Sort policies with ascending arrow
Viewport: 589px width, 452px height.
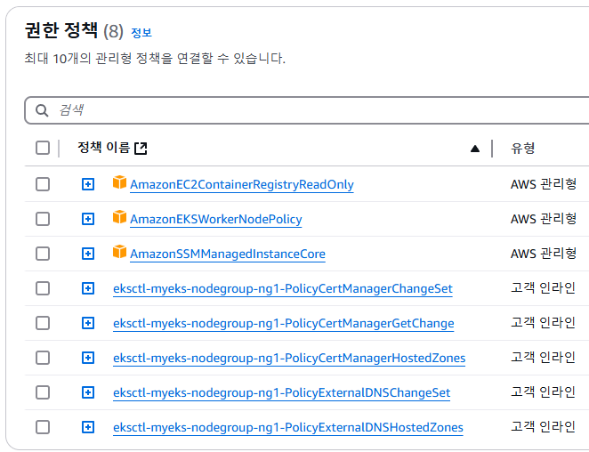[475, 149]
